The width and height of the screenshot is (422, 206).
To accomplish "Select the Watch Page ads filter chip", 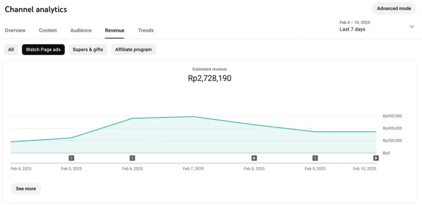I will [x=43, y=50].
